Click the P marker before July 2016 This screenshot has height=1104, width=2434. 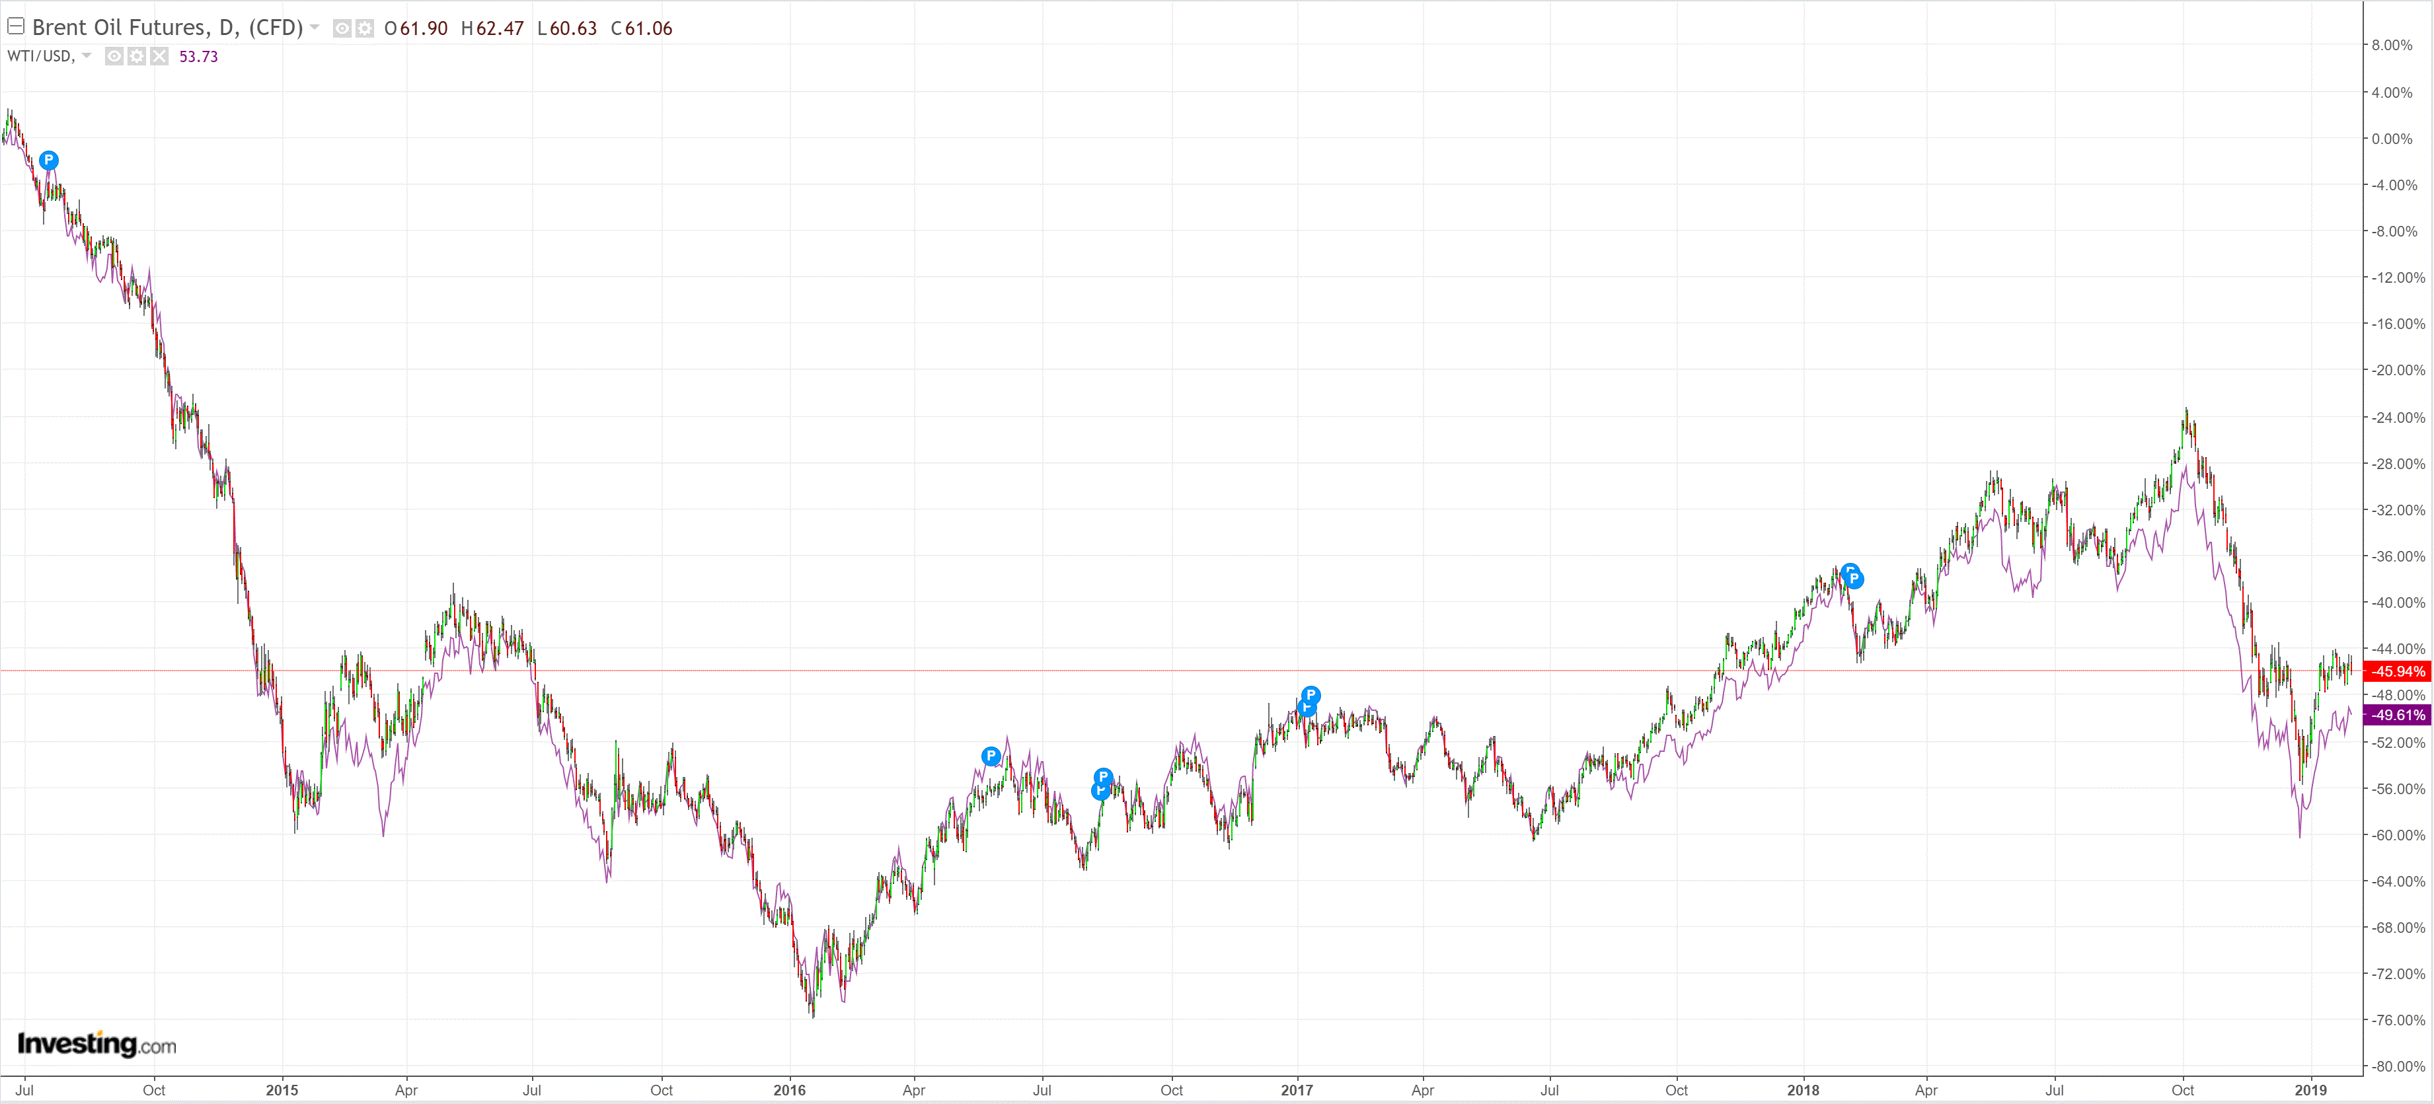pos(990,756)
